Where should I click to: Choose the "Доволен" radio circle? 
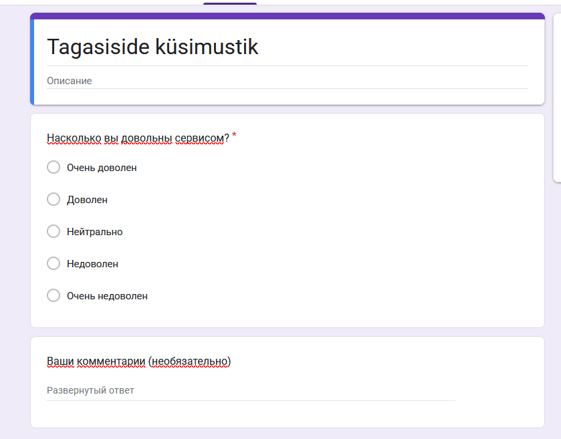click(x=53, y=199)
